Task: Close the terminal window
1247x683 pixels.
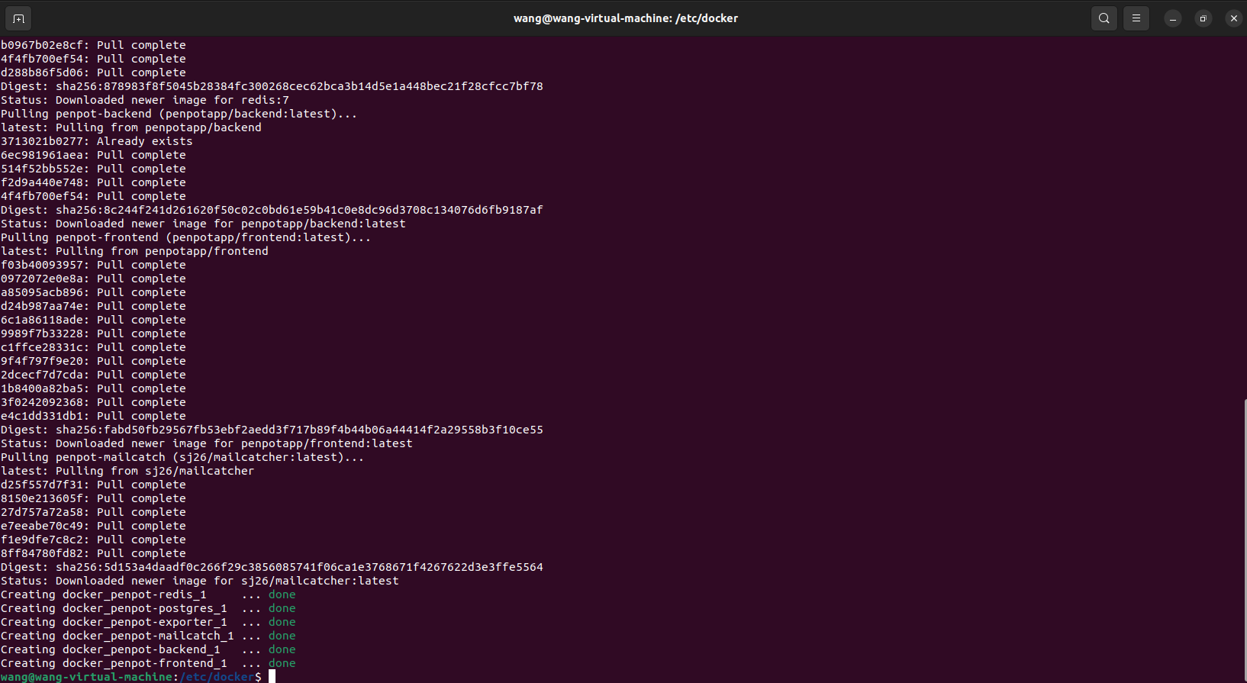Action: pyautogui.click(x=1233, y=18)
